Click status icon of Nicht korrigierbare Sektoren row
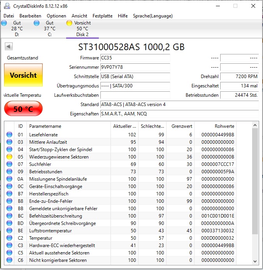This screenshot has width=263, height=270. 9,260
